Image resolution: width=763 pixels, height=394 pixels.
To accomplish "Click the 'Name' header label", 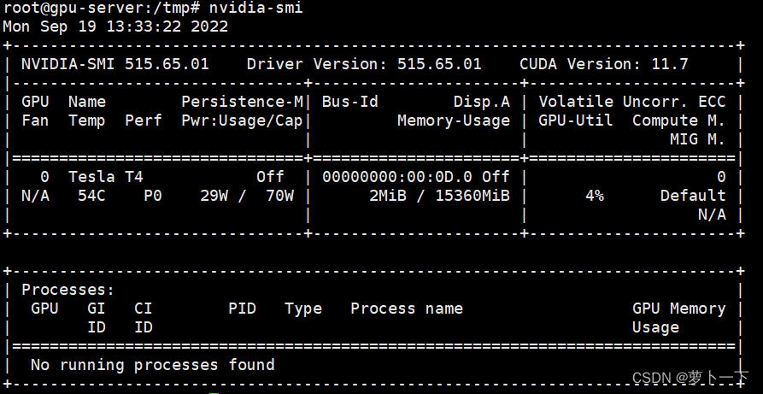I will click(x=87, y=102).
